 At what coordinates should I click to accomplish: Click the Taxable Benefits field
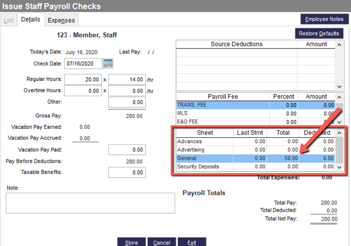pos(127,172)
